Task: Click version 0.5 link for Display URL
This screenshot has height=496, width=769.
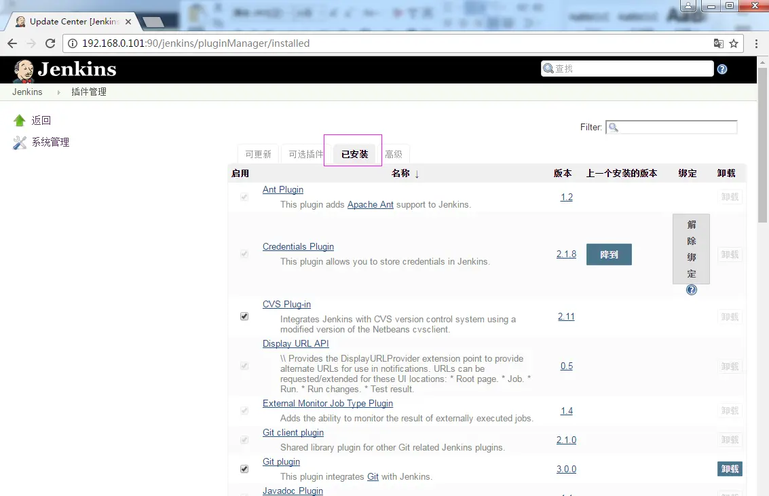Action: [567, 366]
